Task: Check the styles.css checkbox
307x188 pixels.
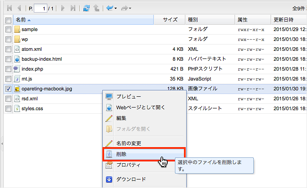Action: point(8,109)
